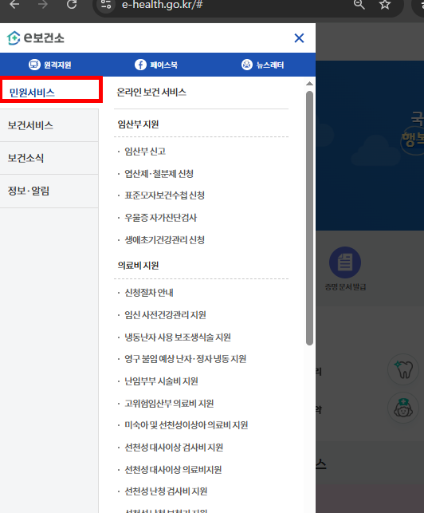Click e보건소 logo text
This screenshot has width=424, height=513.
[44, 38]
